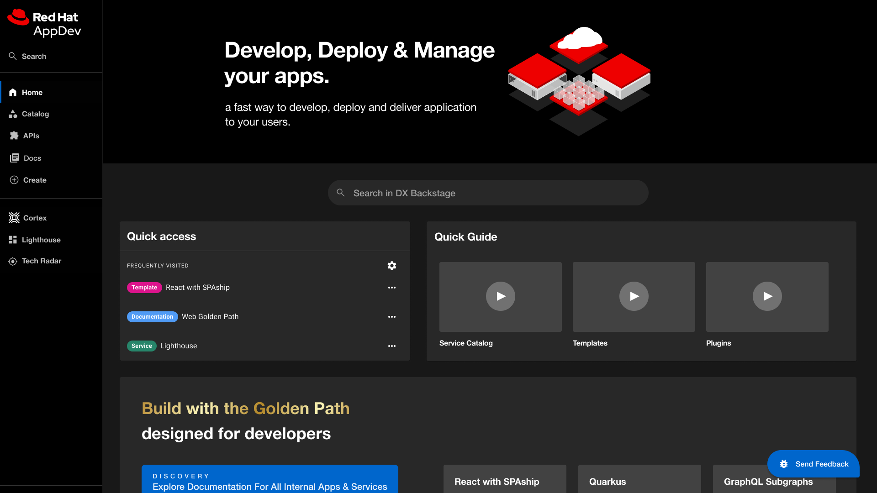Screen dimensions: 877x493
Task: Click the hero cloud platform illustration
Action: click(579, 81)
